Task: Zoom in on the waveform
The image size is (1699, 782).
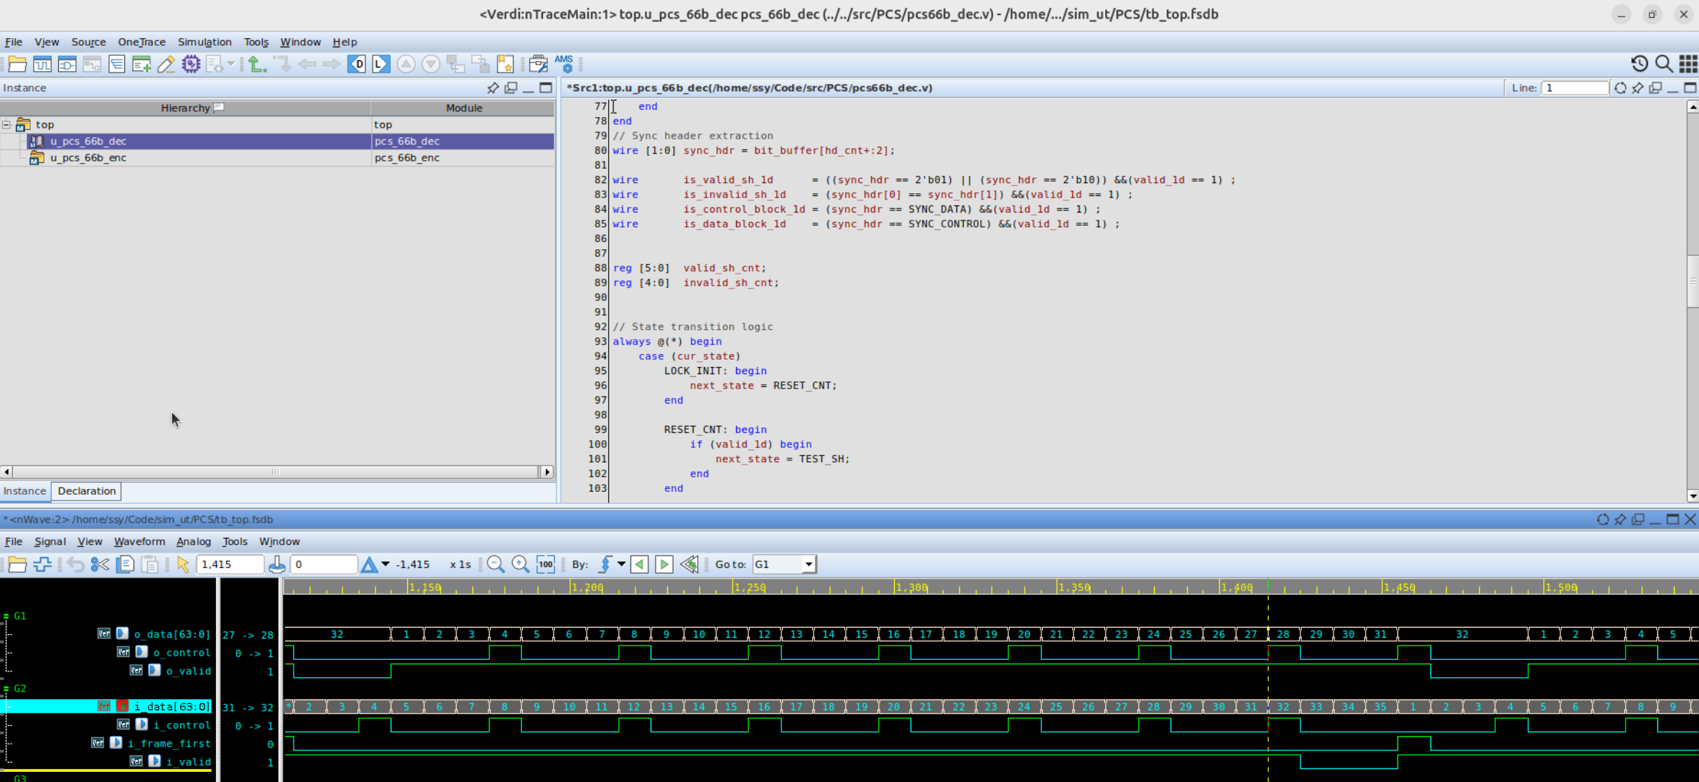Action: tap(521, 564)
